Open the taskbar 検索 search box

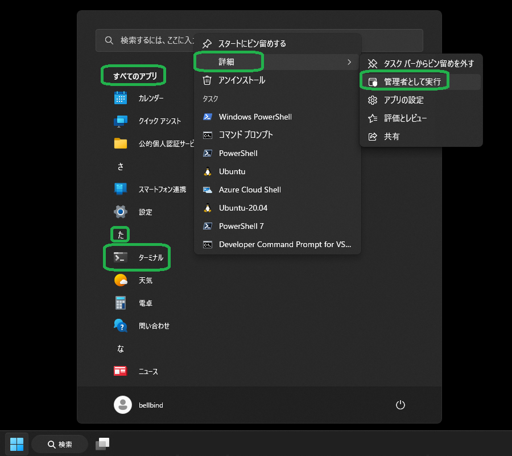(60, 444)
